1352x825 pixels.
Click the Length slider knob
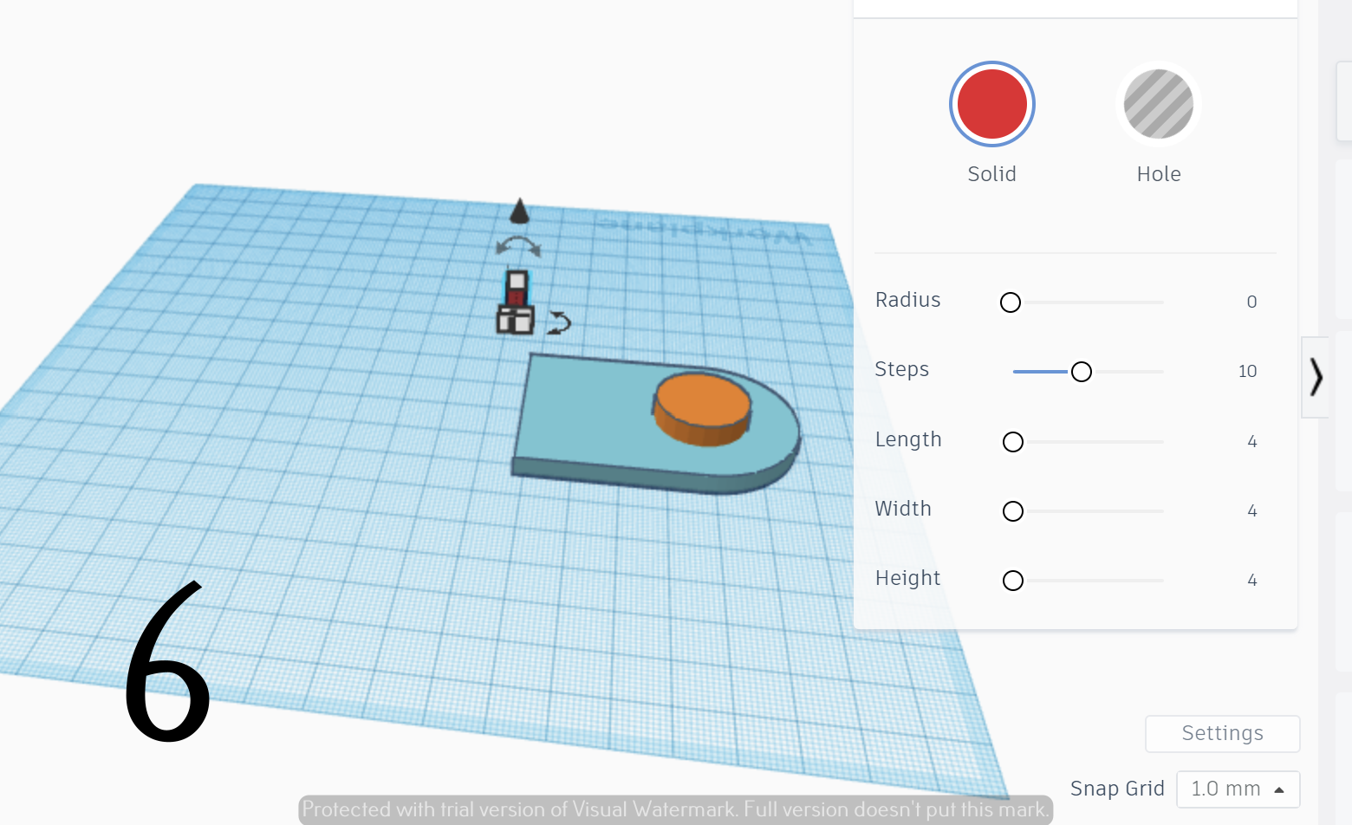1012,442
